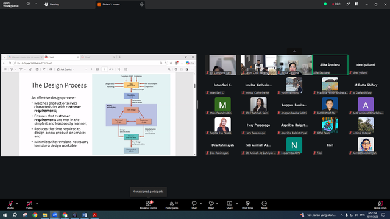This screenshot has height=219, width=390.
Task: Open new tab plus in shared browser
Action: pos(120,57)
